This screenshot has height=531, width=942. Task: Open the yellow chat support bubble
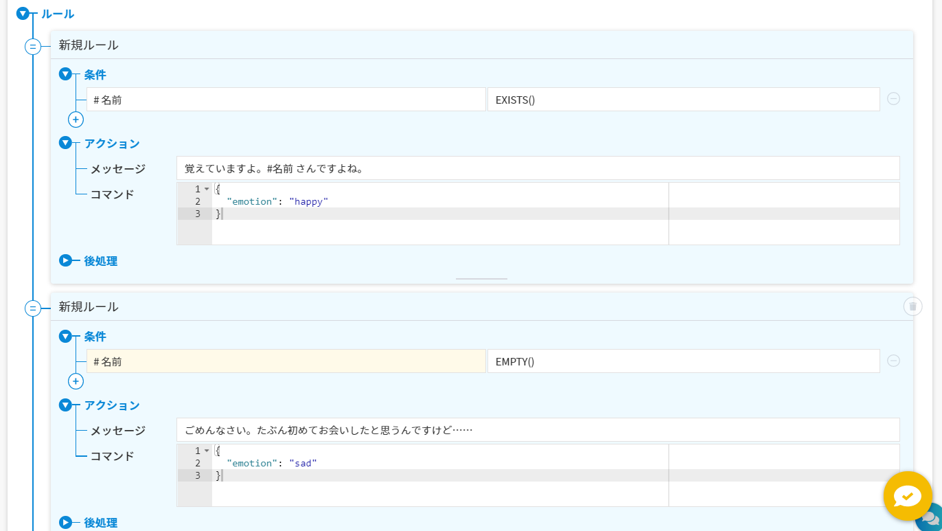point(908,496)
